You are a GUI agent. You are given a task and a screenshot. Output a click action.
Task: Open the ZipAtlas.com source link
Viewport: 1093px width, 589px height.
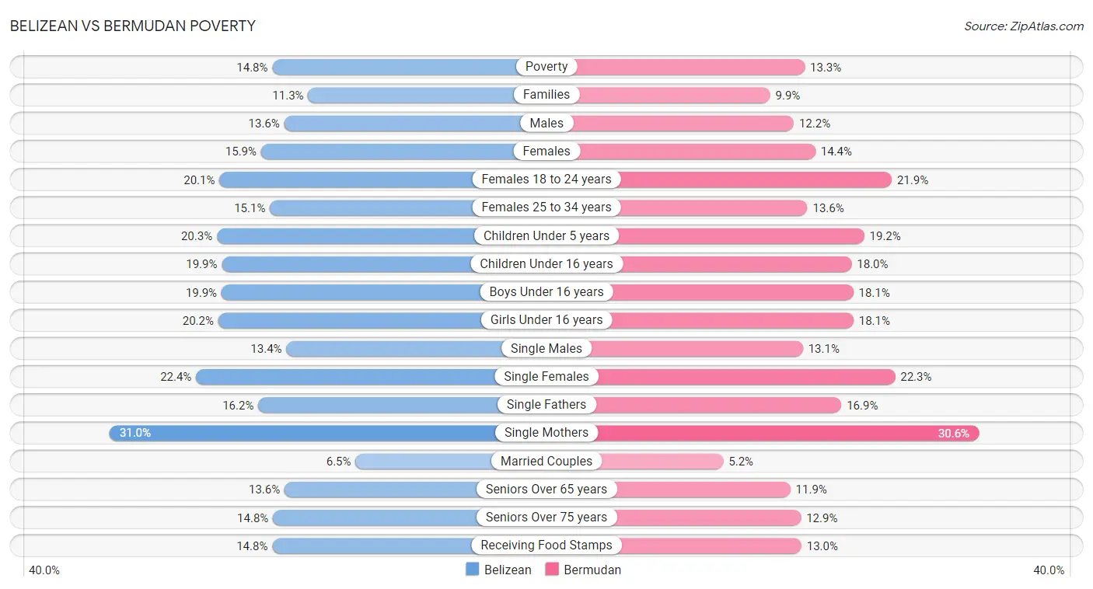coord(1024,26)
